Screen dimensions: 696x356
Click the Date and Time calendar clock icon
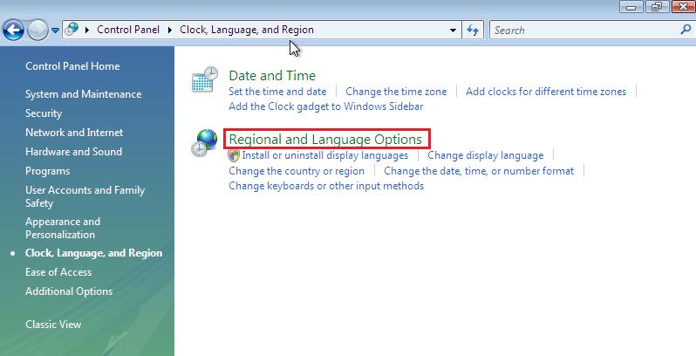point(205,79)
